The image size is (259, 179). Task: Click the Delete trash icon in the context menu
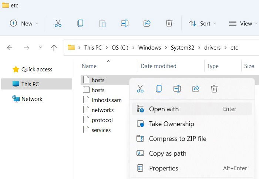pyautogui.click(x=214, y=89)
